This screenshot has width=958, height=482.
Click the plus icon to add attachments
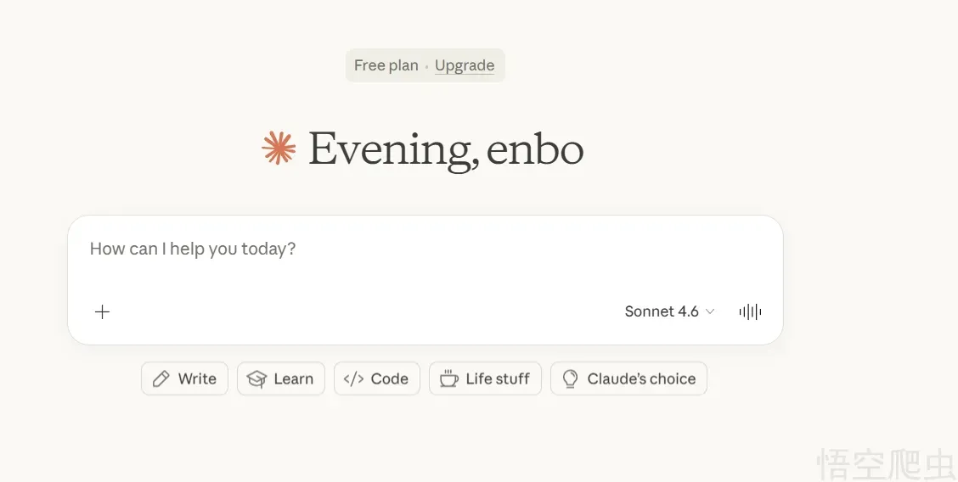[x=102, y=311]
